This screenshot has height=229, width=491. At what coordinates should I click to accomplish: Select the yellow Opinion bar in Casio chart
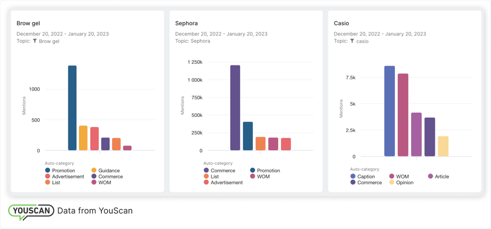click(x=443, y=146)
